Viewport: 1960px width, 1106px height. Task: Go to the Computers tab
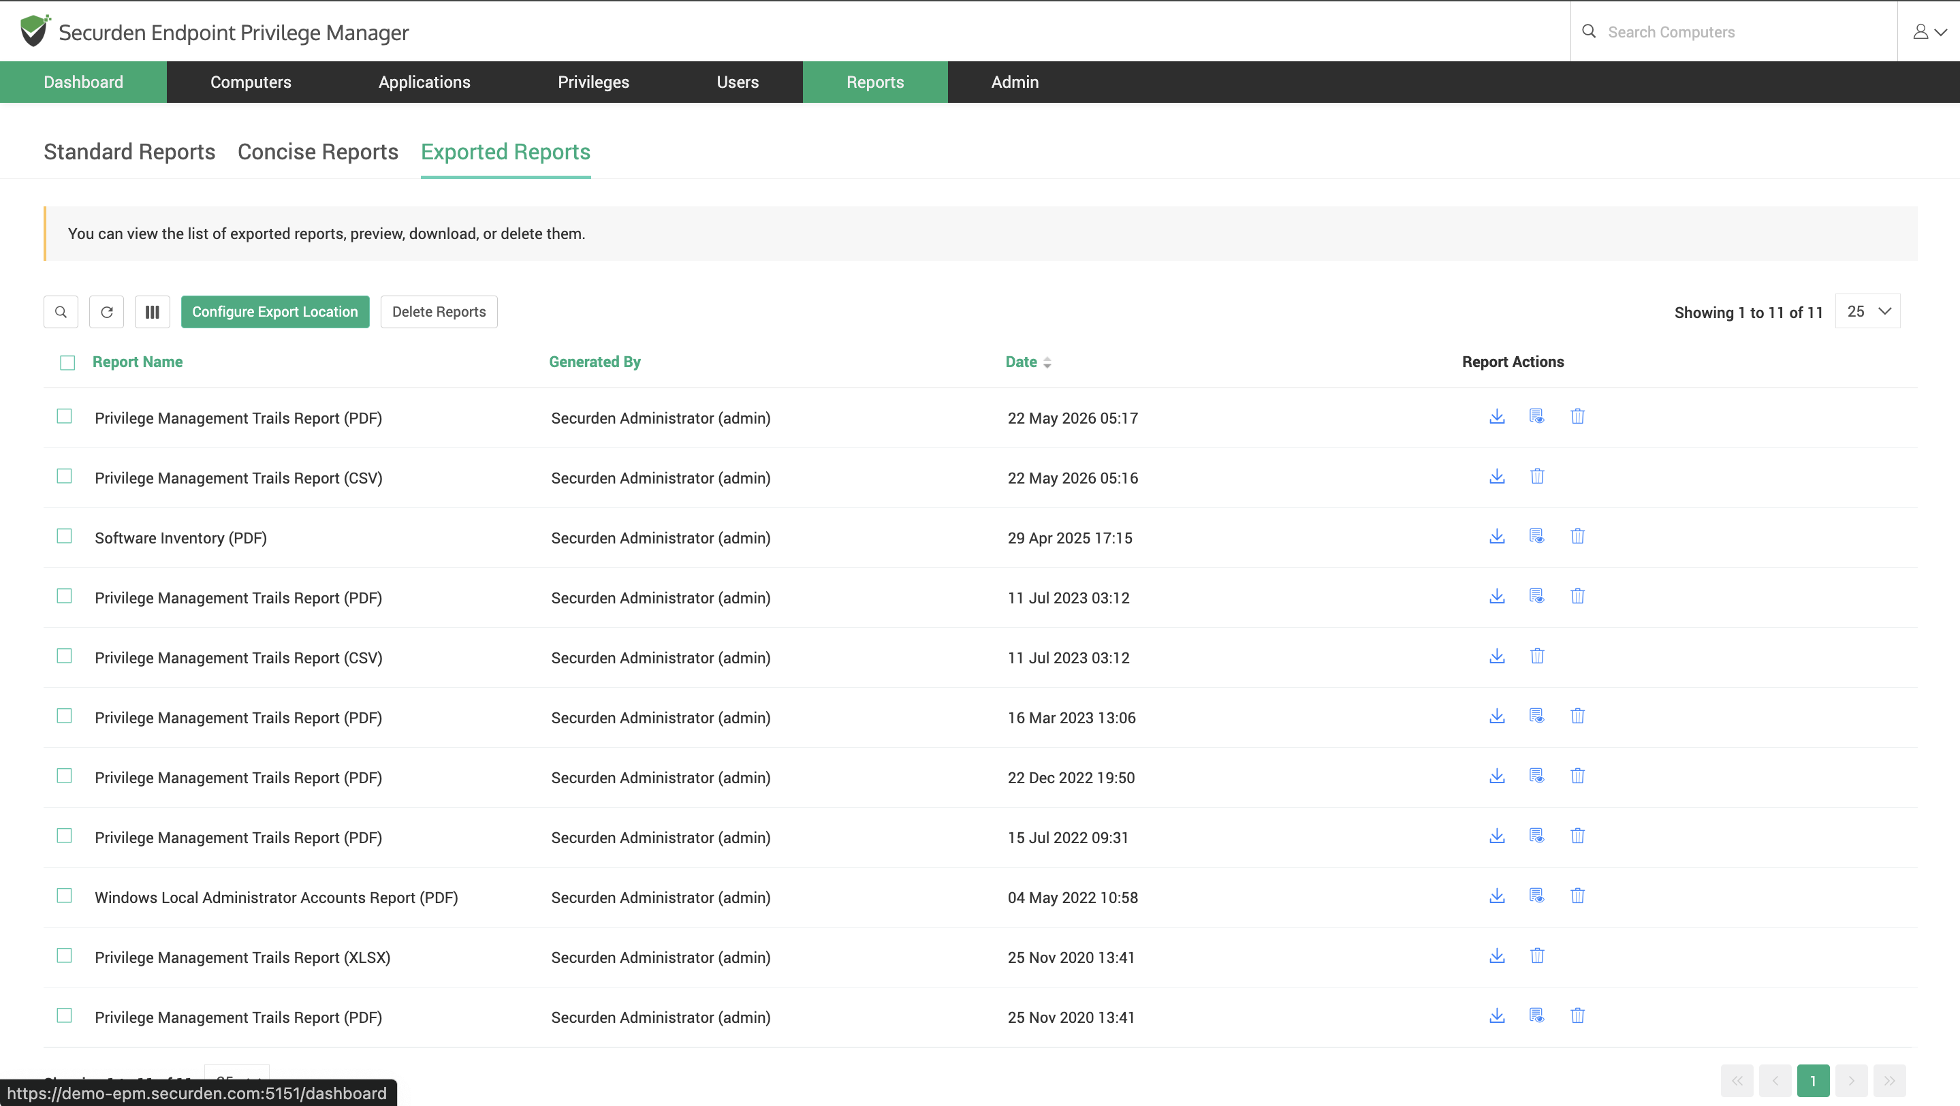pyautogui.click(x=251, y=82)
